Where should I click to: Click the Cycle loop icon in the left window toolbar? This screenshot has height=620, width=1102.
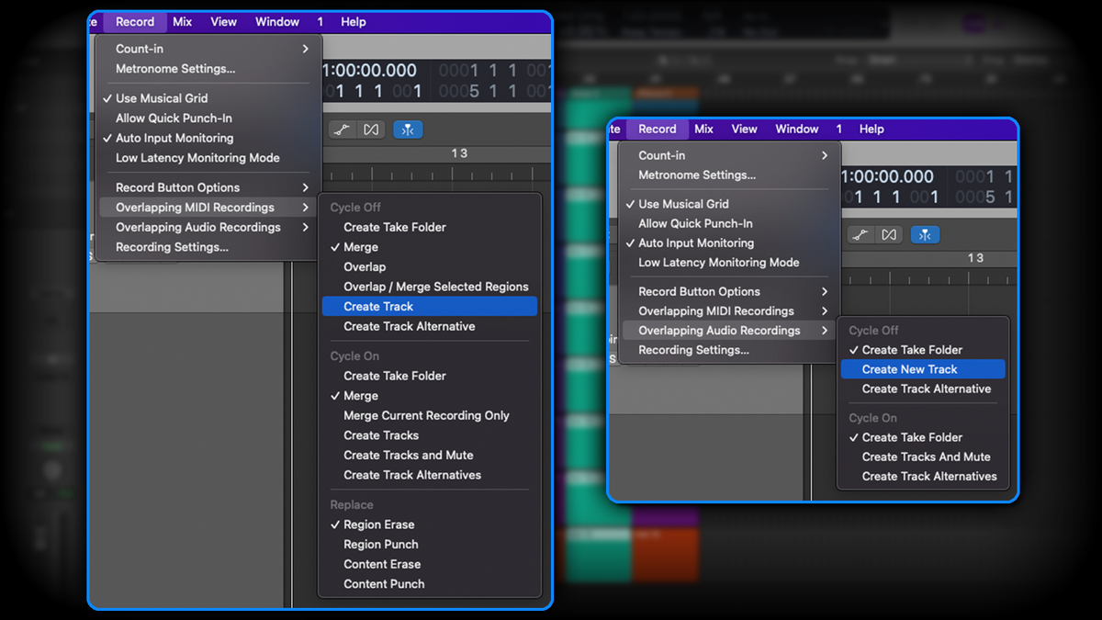[x=370, y=130]
